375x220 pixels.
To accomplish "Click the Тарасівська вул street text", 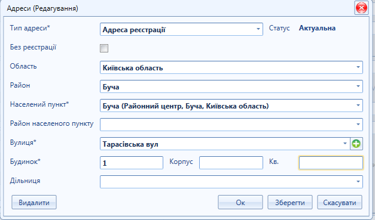I will [130, 144].
